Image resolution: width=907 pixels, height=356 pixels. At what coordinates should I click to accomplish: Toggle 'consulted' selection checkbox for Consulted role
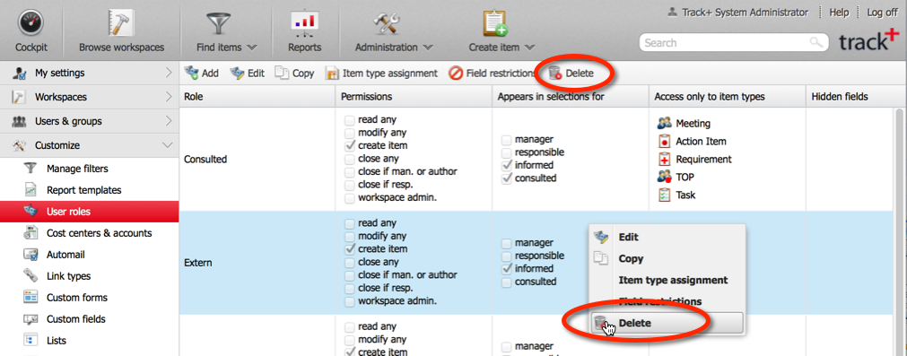point(506,178)
